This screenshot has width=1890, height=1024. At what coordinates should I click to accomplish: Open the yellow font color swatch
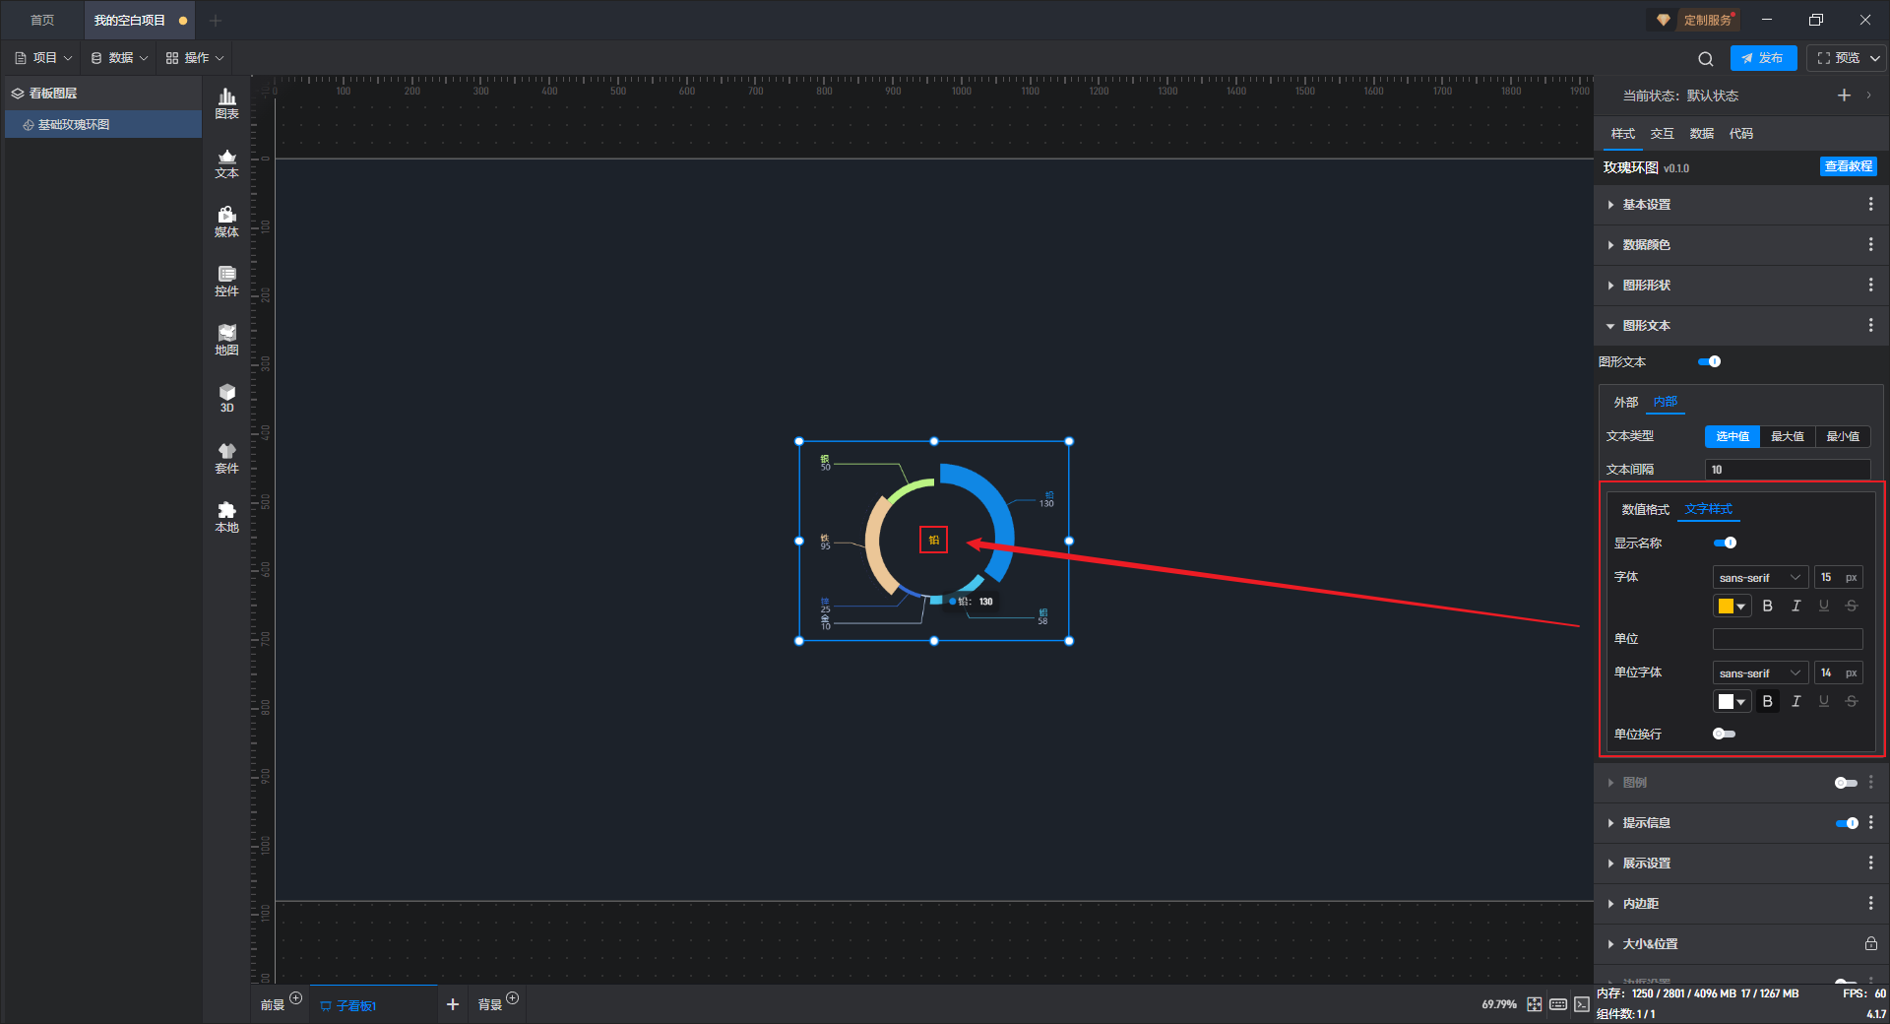tap(1732, 606)
